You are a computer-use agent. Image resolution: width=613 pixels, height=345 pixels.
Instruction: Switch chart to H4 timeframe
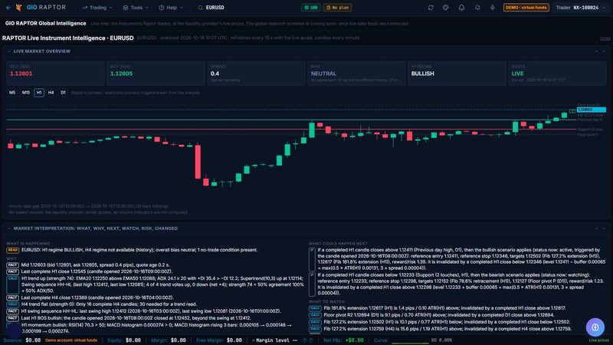(51, 93)
